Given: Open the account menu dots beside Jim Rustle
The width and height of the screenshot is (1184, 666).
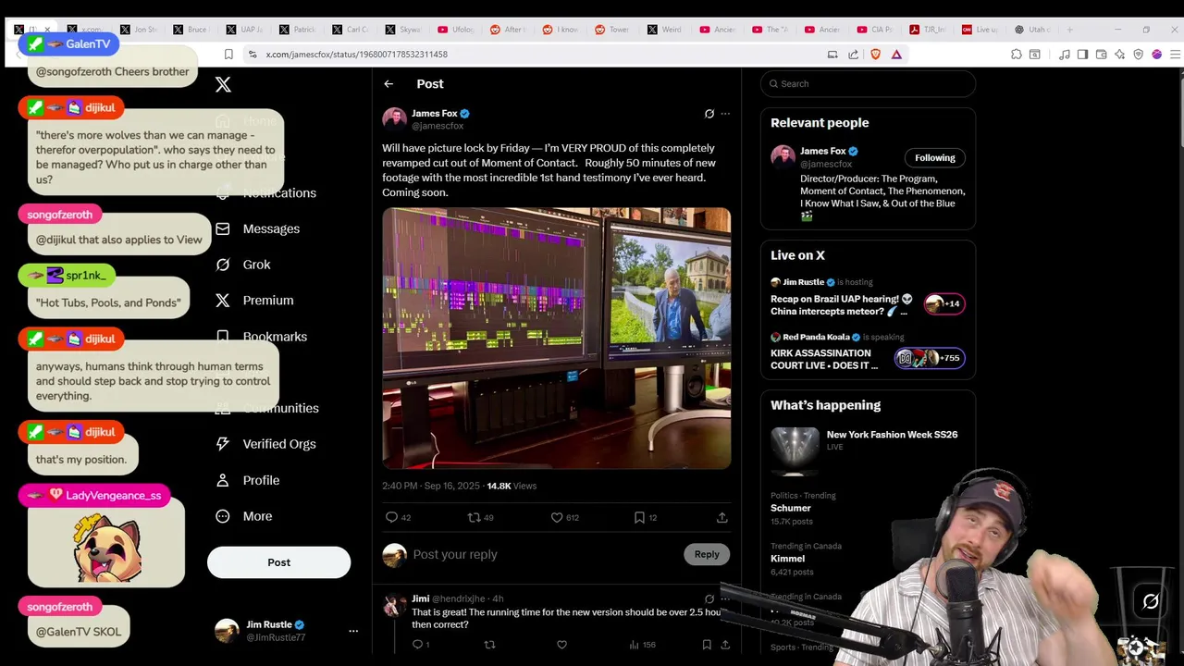Looking at the screenshot, I should 353,631.
